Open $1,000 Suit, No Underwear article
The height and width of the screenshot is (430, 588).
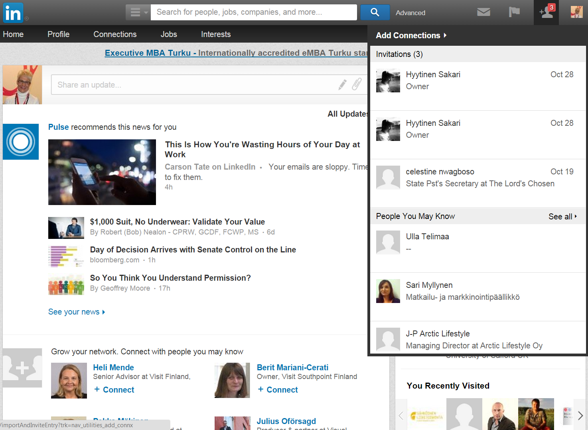tap(177, 222)
